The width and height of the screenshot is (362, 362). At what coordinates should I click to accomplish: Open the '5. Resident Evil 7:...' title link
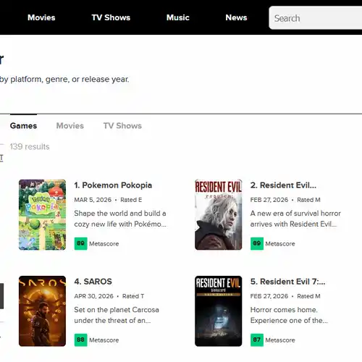point(287,282)
